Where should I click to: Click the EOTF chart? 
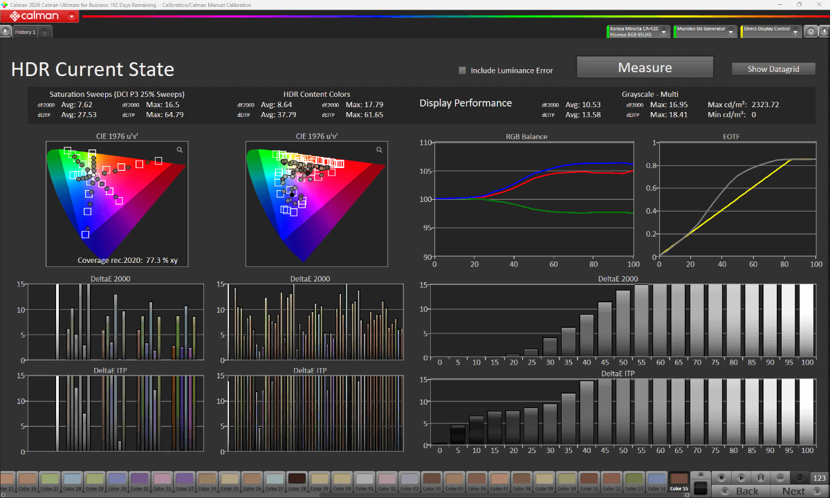tap(737, 199)
